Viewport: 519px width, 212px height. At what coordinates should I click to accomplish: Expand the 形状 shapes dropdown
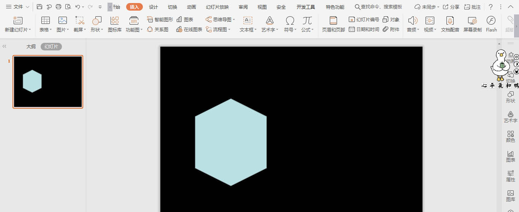pos(97,30)
